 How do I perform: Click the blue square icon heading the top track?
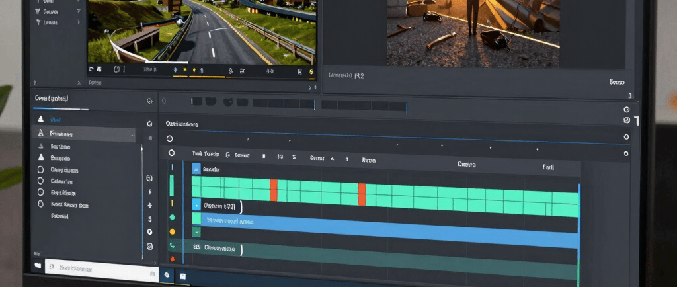pos(196,169)
